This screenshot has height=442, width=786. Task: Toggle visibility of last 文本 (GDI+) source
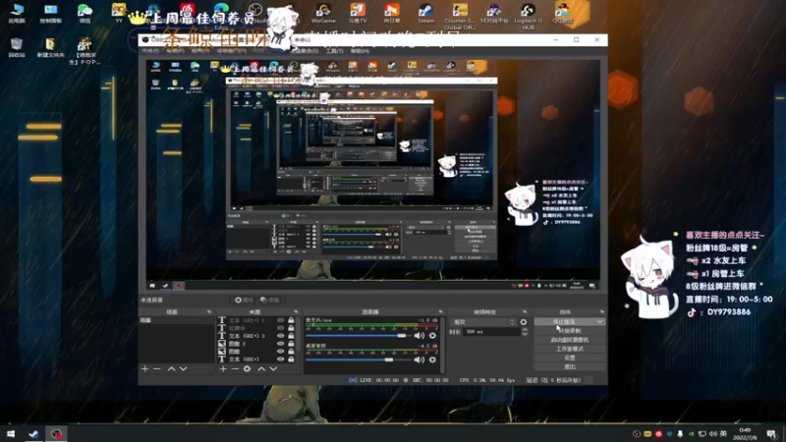tap(280, 359)
